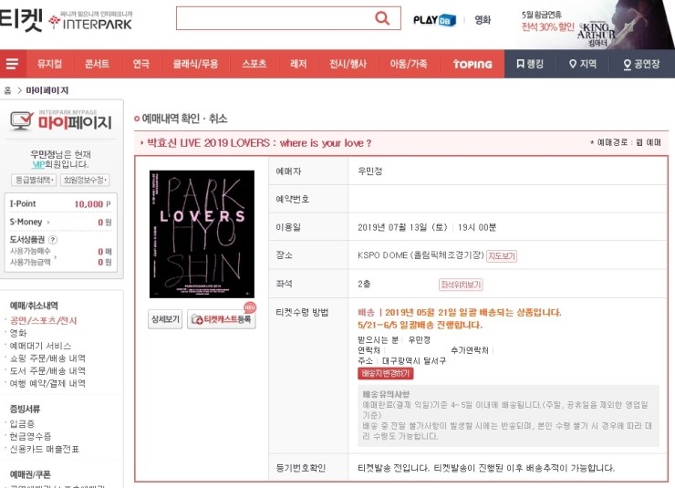Open the 레저 category tab
The image size is (675, 488).
298,64
